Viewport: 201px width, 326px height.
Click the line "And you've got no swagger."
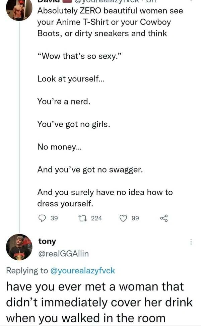pos(90,170)
